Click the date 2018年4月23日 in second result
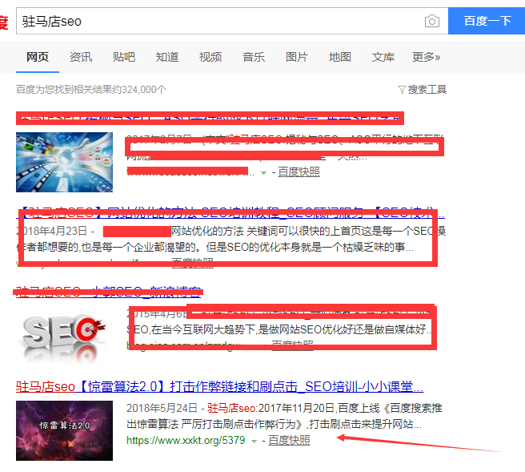The height and width of the screenshot is (472, 525). pyautogui.click(x=51, y=231)
